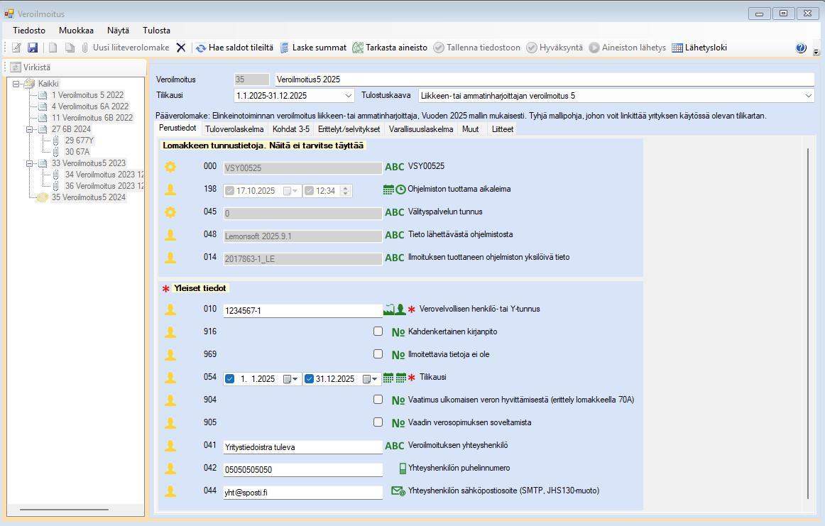Click the black X delete icon in toolbar

[x=181, y=48]
